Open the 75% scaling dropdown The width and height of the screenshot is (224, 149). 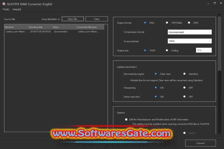[x=204, y=50]
